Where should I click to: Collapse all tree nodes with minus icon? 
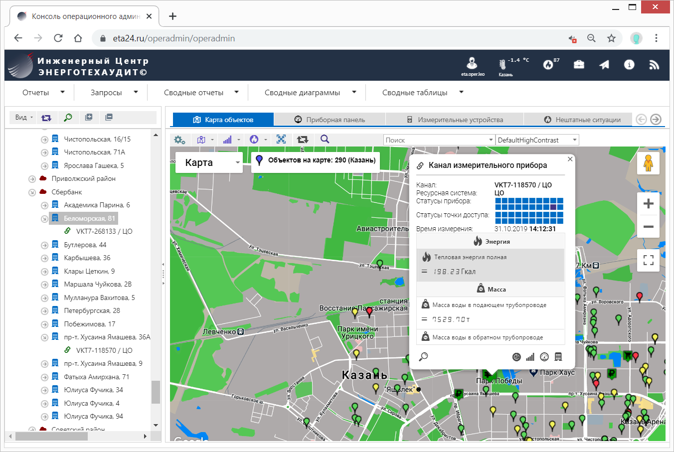click(x=109, y=117)
